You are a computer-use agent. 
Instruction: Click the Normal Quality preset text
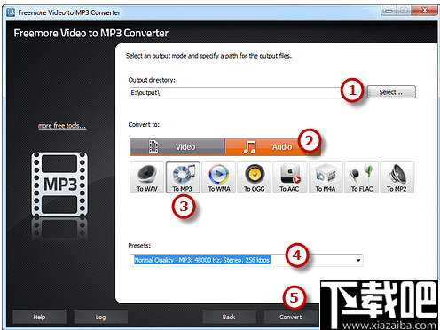(x=202, y=260)
